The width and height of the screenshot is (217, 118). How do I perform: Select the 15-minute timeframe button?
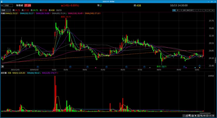(206, 10)
